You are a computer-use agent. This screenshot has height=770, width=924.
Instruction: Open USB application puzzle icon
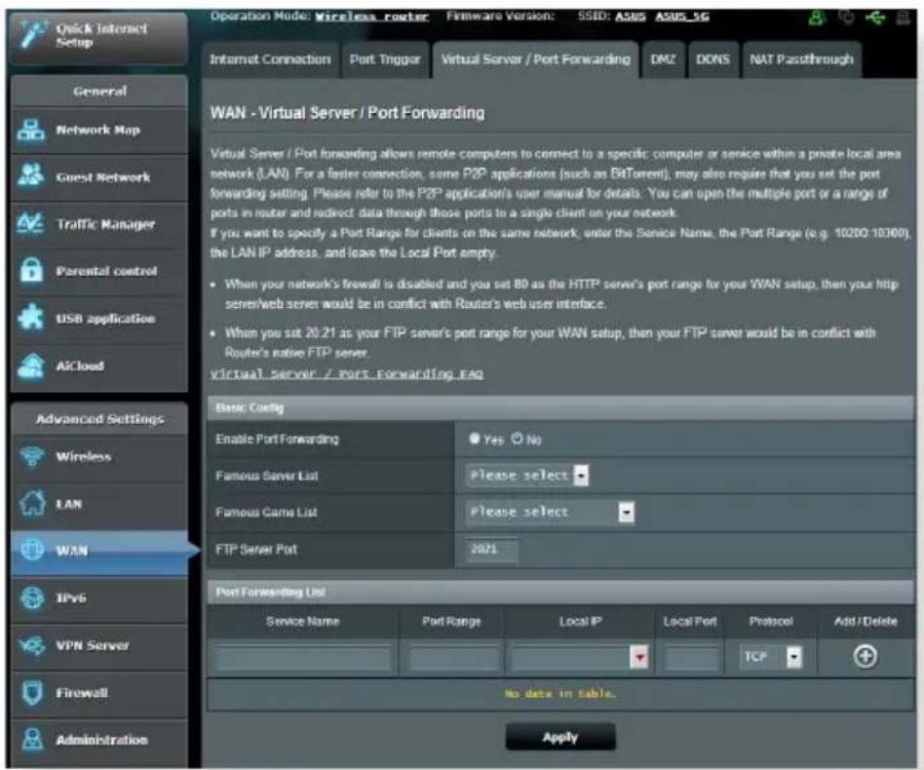(30, 318)
